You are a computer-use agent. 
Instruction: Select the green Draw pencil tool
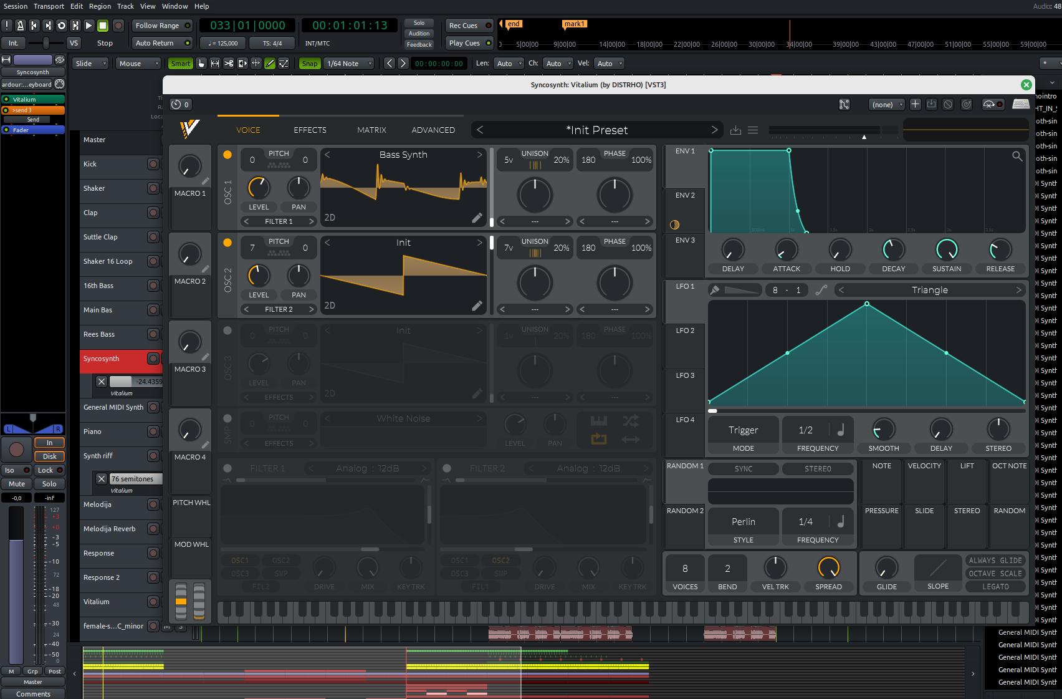pyautogui.click(x=269, y=63)
